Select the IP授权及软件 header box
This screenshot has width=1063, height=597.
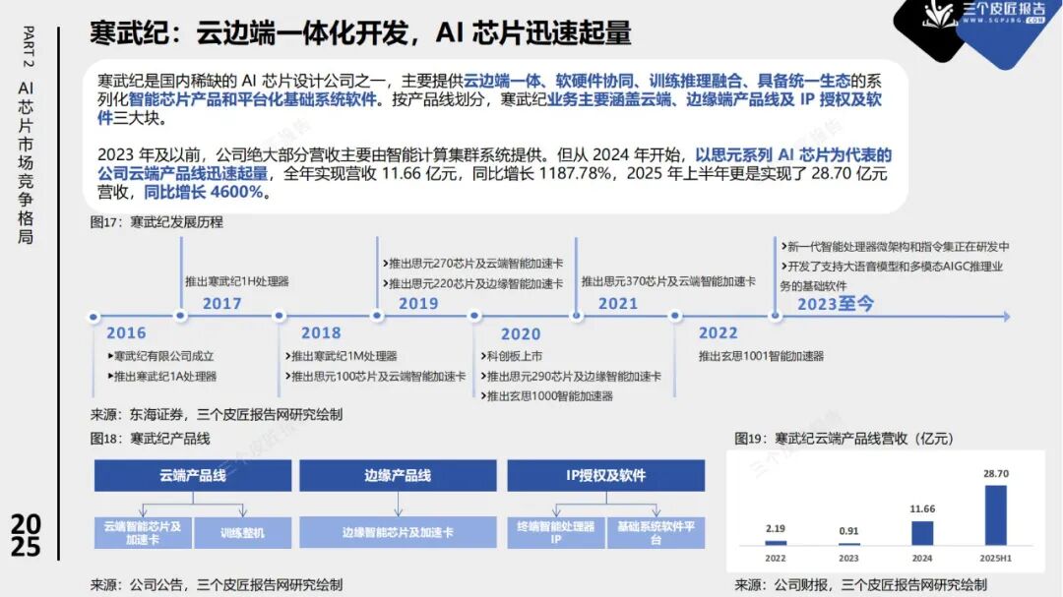tap(606, 475)
